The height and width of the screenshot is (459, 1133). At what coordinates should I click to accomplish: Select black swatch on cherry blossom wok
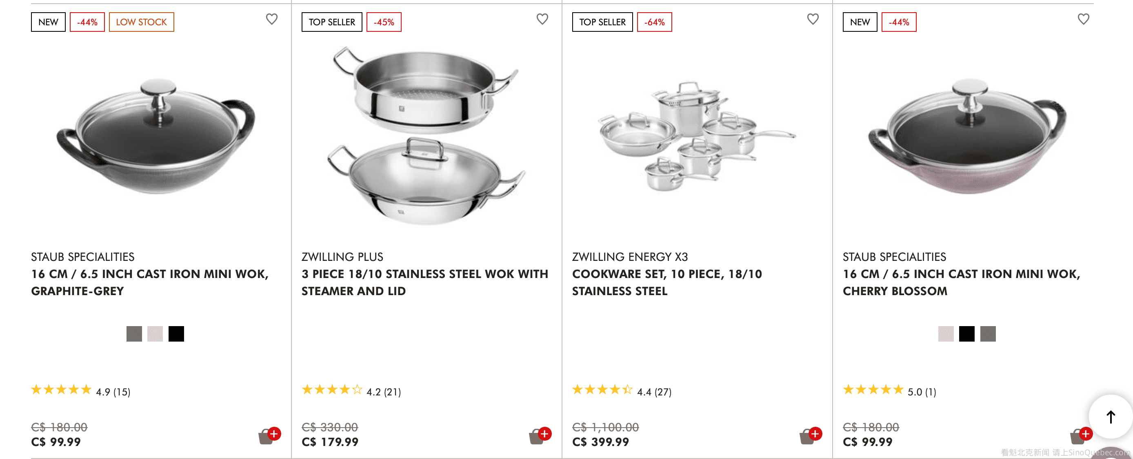click(966, 334)
